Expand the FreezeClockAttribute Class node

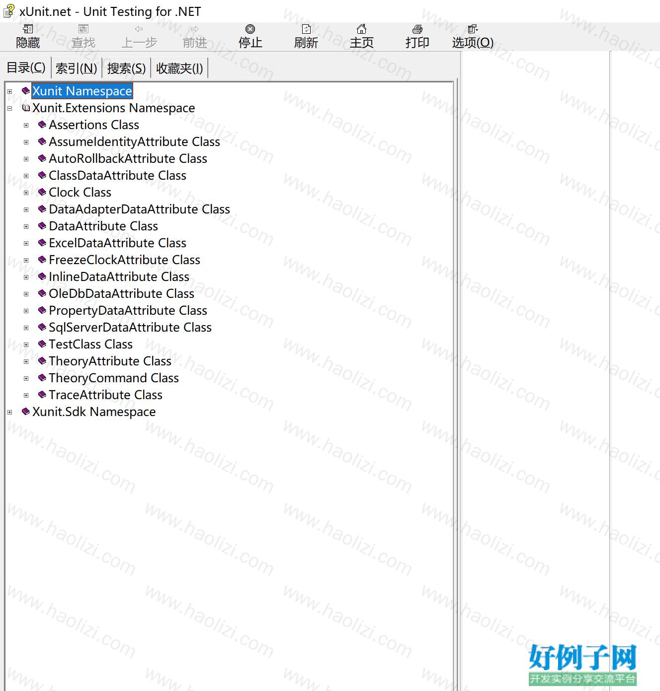pyautogui.click(x=26, y=261)
